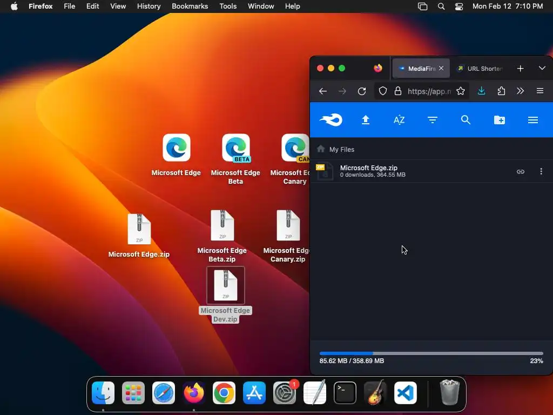Click the Stage Manager icon in the menu bar
The height and width of the screenshot is (415, 553).
click(x=422, y=6)
